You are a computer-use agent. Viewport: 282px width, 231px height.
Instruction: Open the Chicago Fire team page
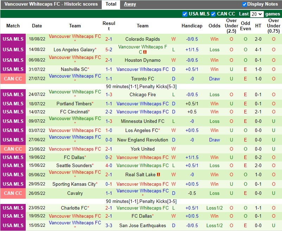point(142,94)
